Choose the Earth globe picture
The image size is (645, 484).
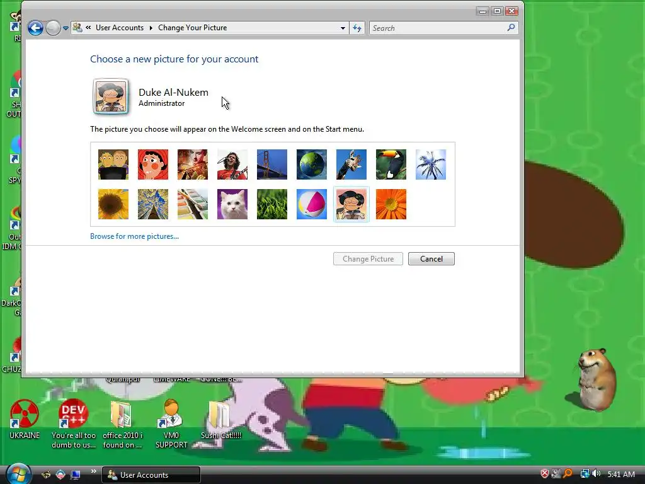tap(312, 164)
